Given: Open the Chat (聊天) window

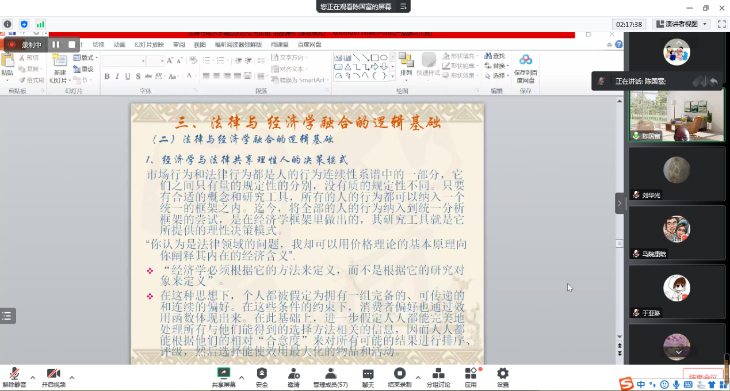Looking at the screenshot, I should pos(368,377).
